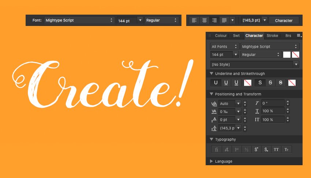311x178 pixels.
Task: Click the strikethrough colour swatch
Action: [292, 83]
